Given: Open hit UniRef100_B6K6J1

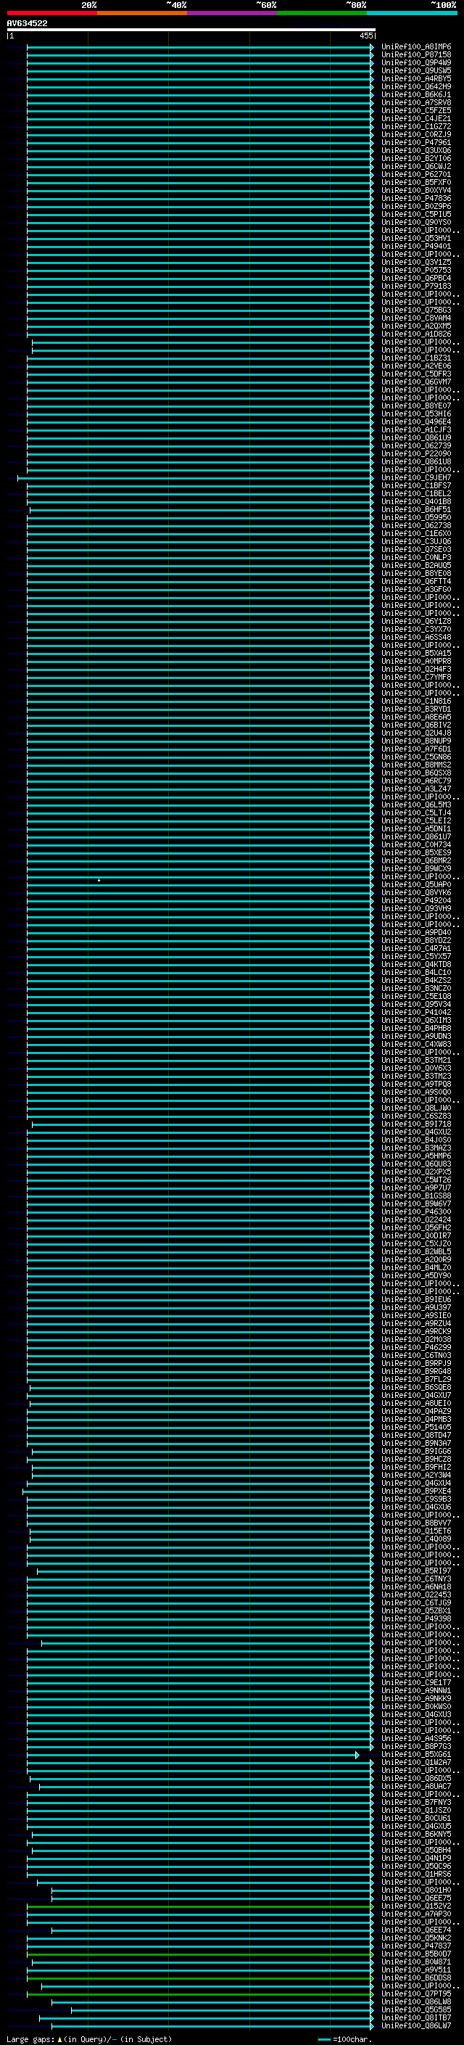Looking at the screenshot, I should (415, 94).
